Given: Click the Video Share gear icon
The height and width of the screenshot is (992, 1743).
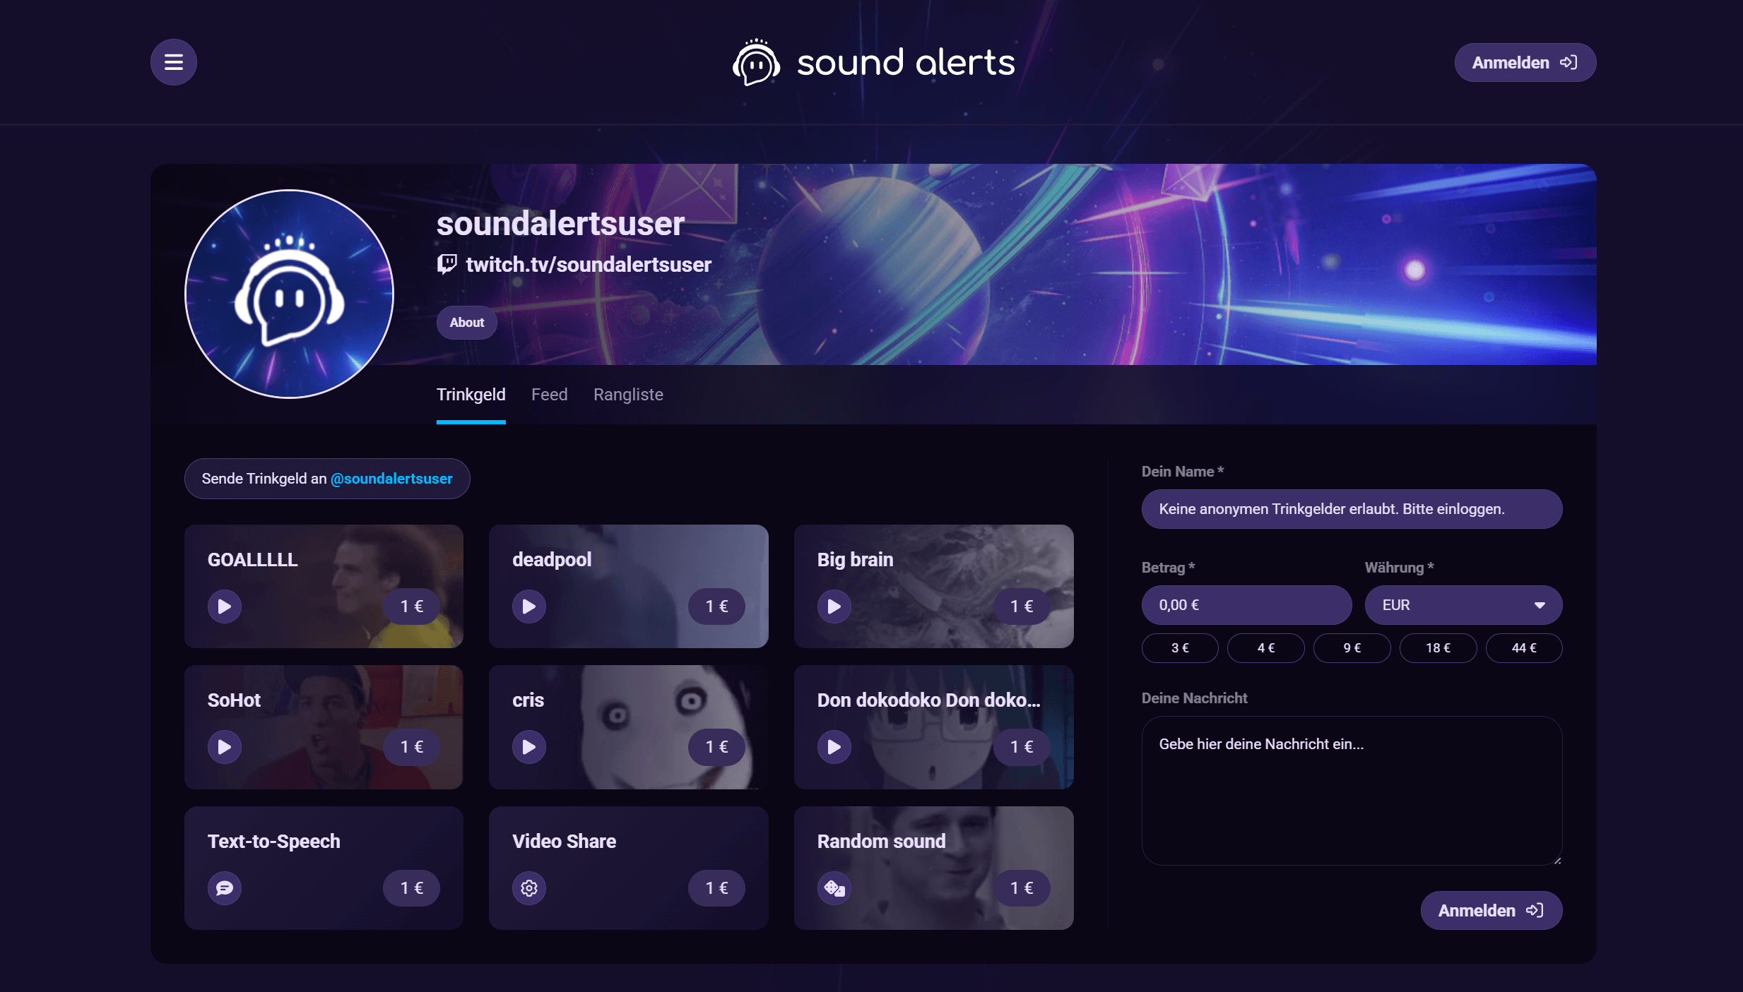Looking at the screenshot, I should click(528, 888).
